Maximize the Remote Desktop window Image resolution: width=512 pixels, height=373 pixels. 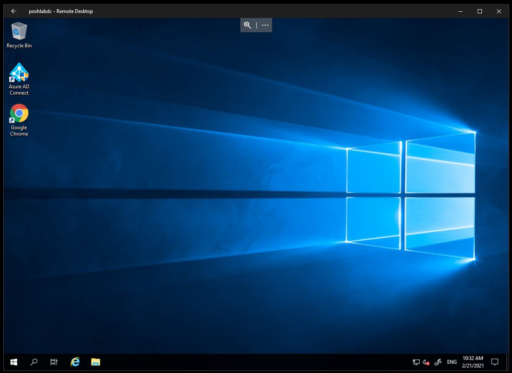coord(480,11)
